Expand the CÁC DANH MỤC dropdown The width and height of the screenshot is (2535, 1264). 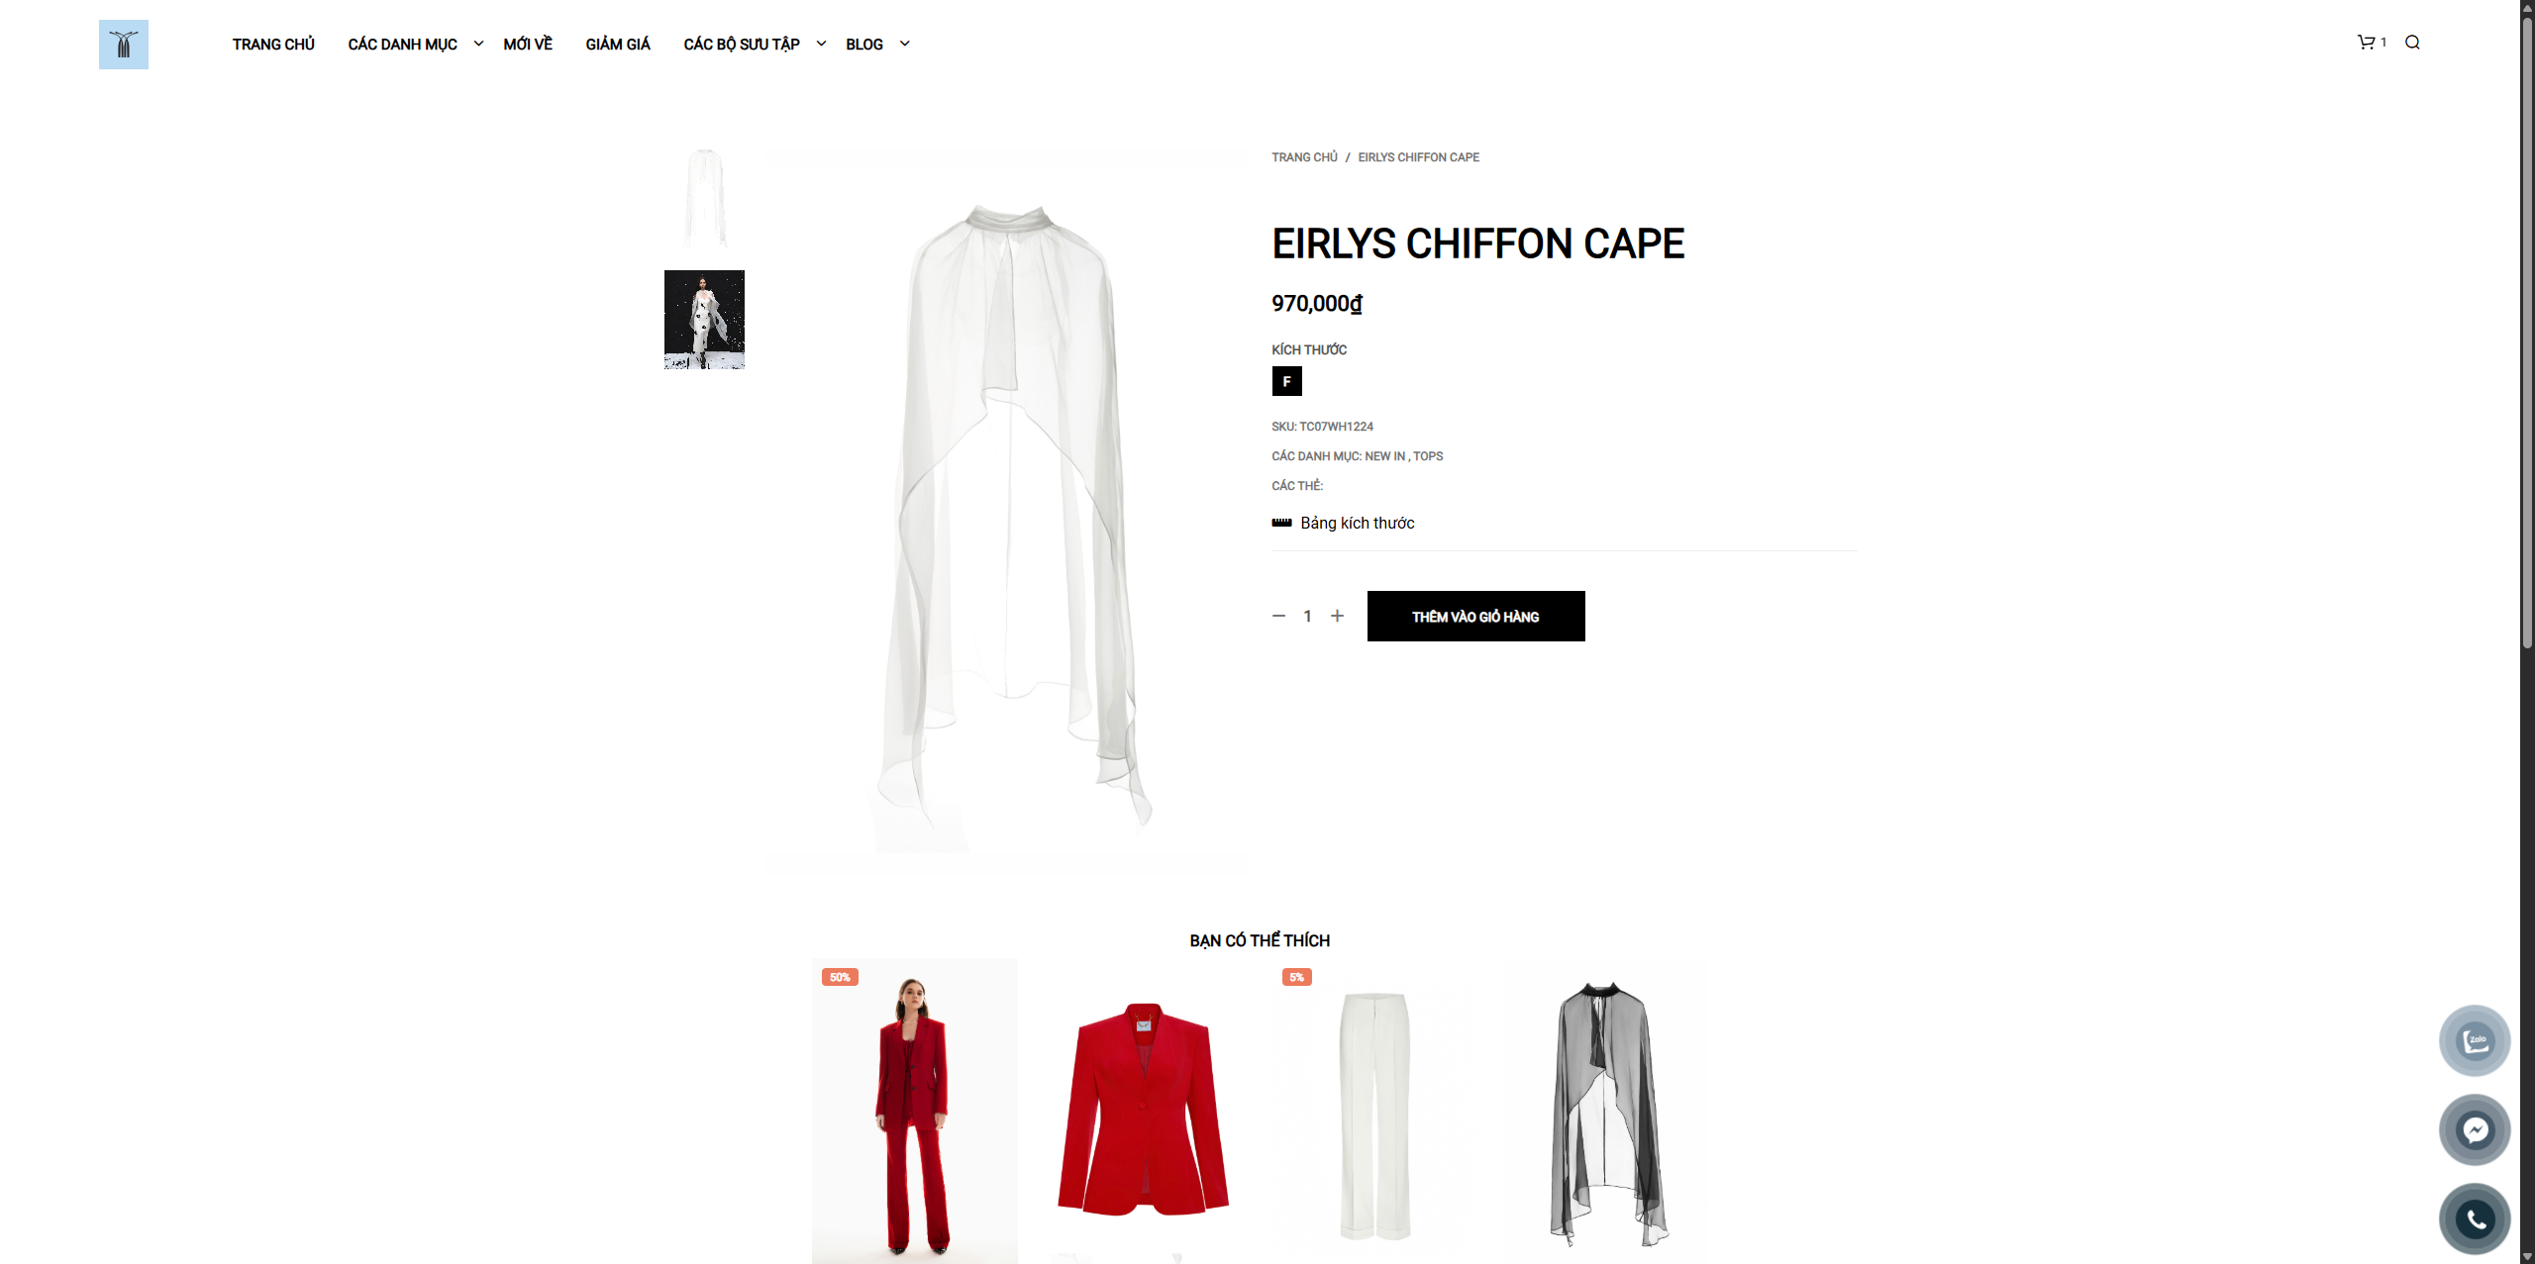pyautogui.click(x=478, y=44)
